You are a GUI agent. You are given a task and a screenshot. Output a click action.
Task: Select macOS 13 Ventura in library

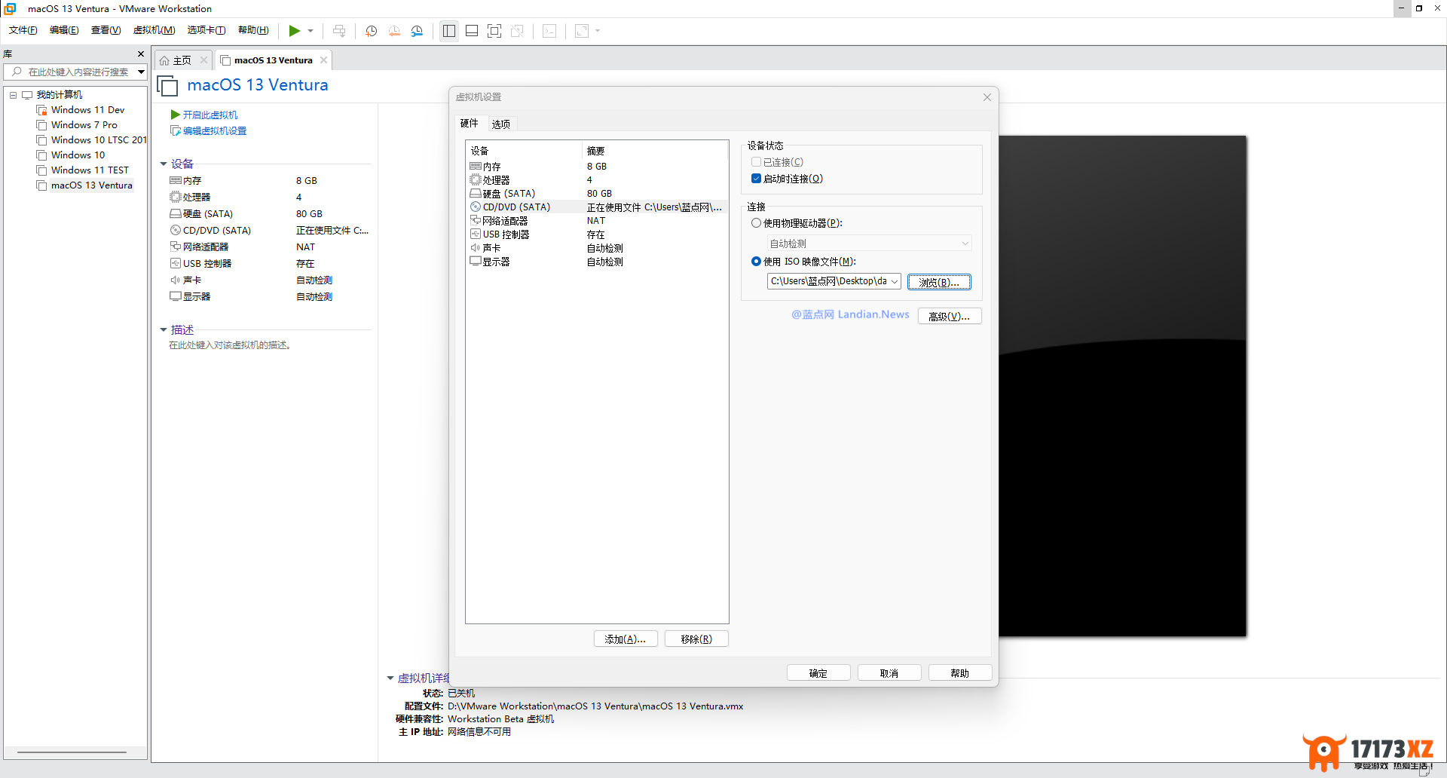pyautogui.click(x=91, y=185)
